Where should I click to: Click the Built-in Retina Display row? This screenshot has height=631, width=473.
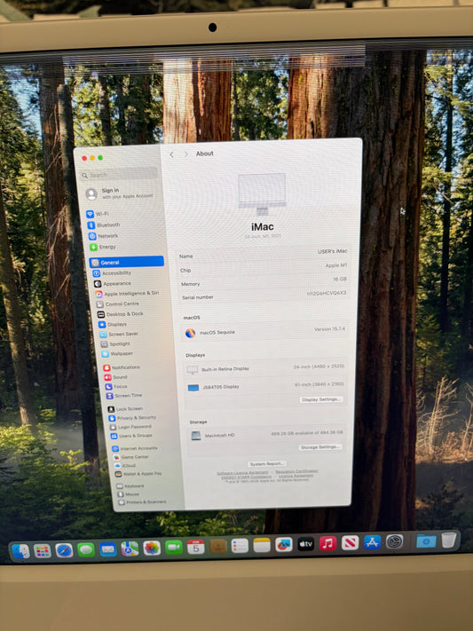[265, 368]
